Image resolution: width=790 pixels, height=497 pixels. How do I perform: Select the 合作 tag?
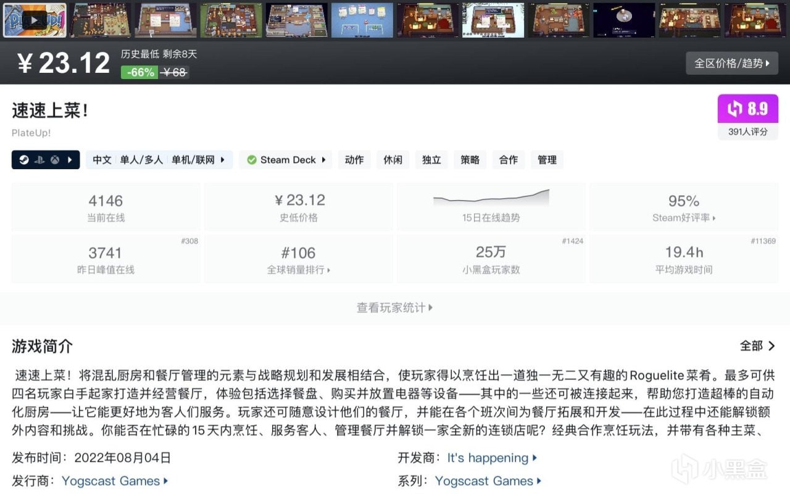click(509, 160)
